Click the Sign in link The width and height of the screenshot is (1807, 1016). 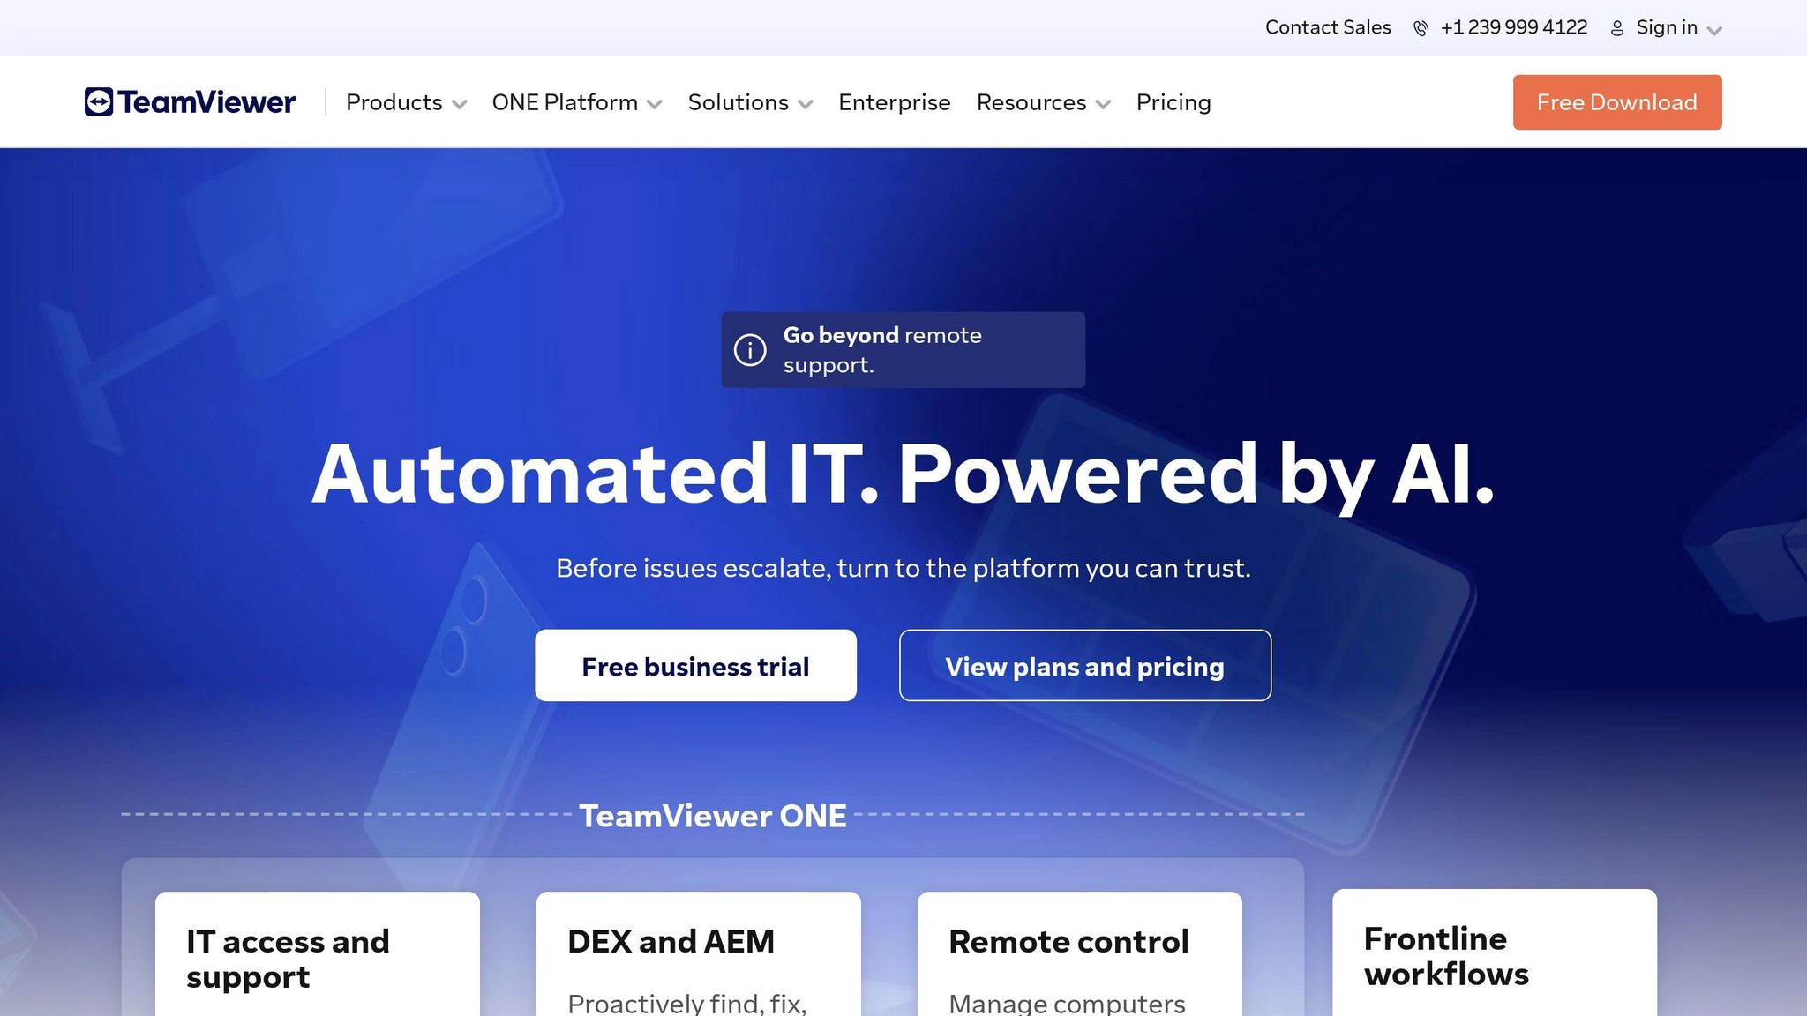coord(1667,27)
